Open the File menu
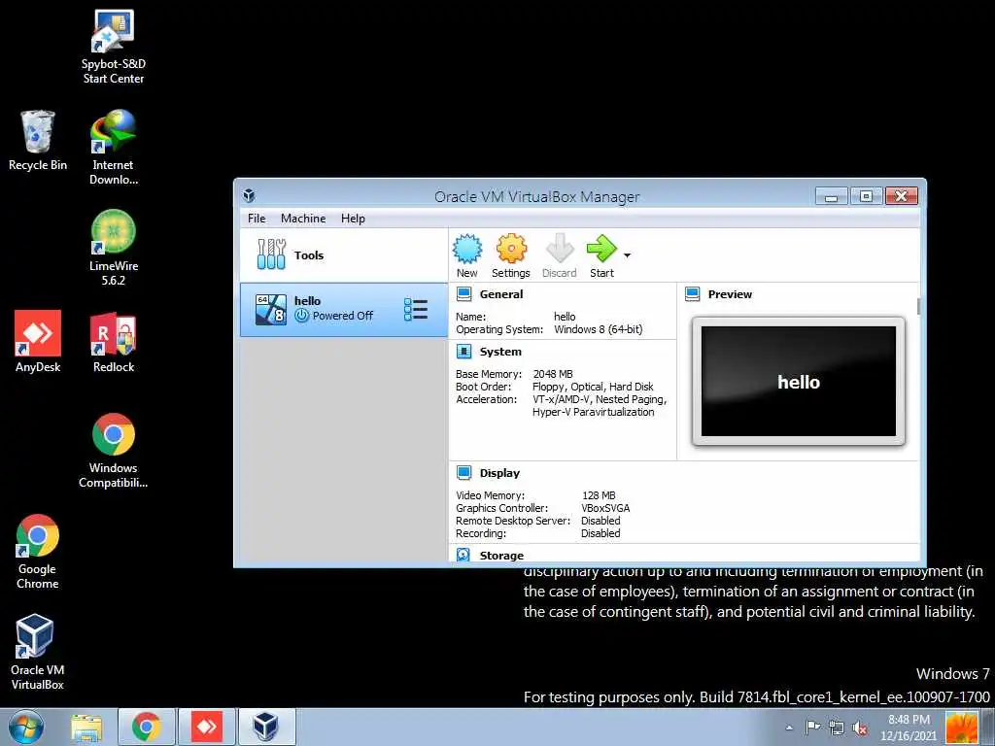The image size is (995, 746). coord(257,219)
